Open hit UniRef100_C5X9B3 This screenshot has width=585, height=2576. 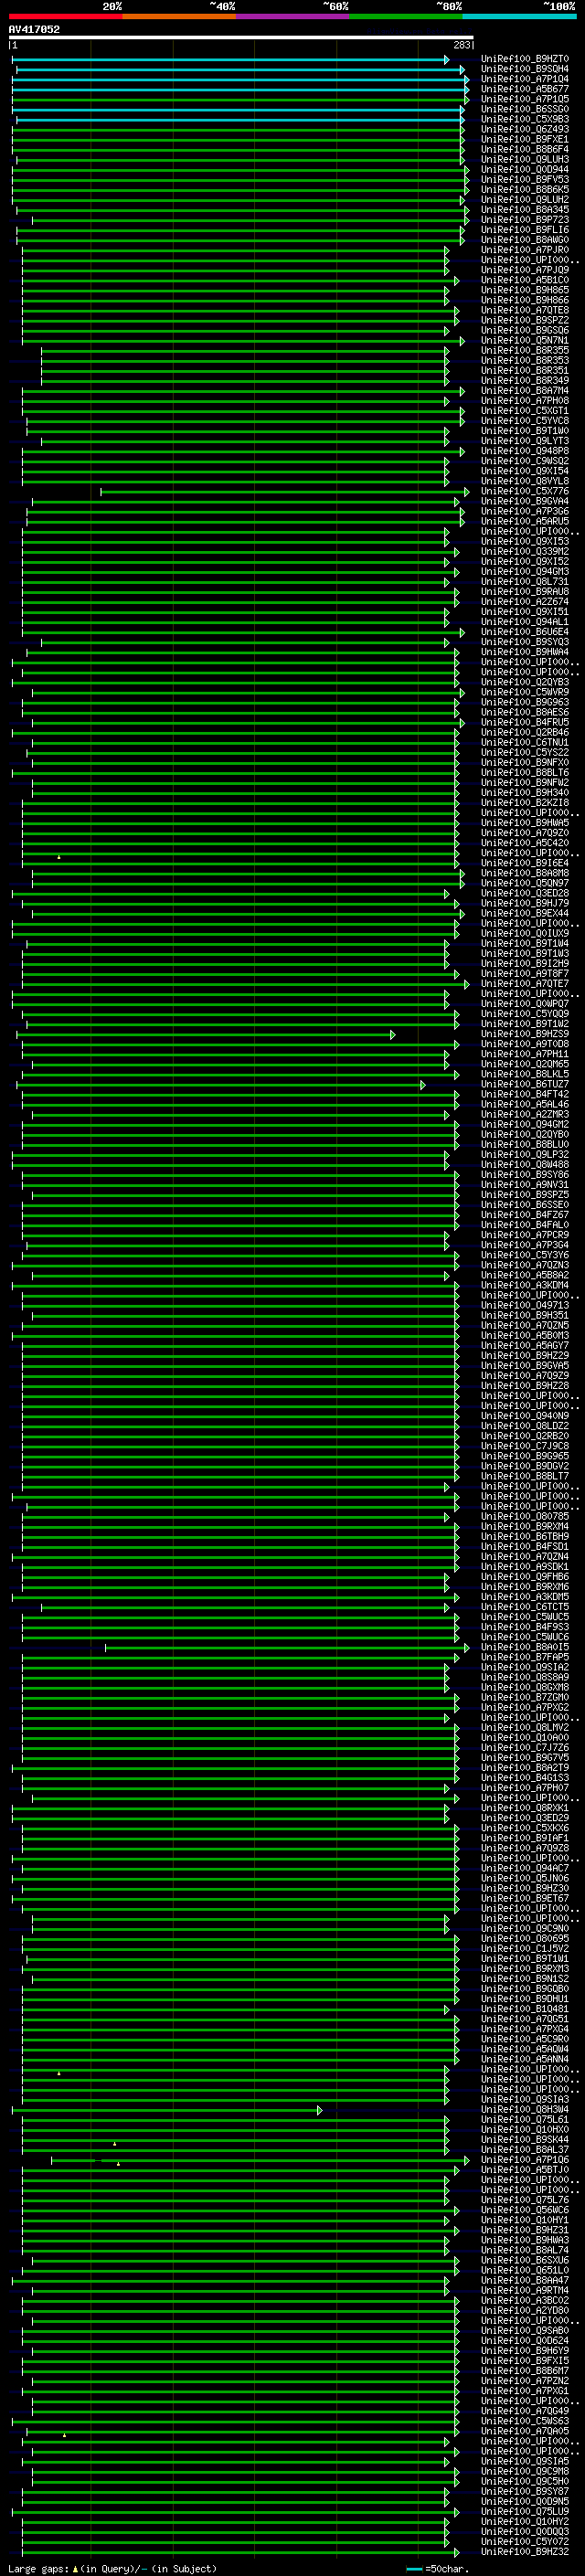click(524, 119)
